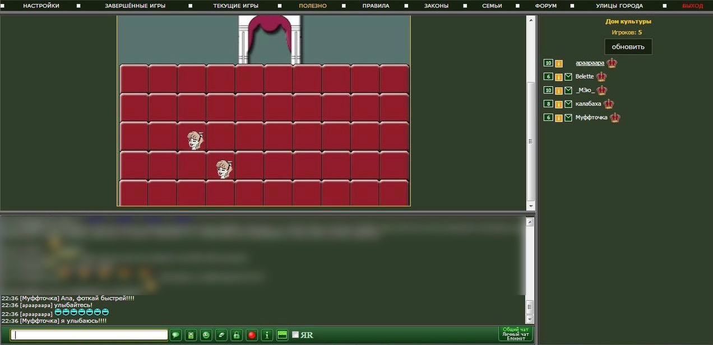Click the crown icon next to араараара
Image resolution: width=713 pixels, height=345 pixels.
(x=612, y=63)
